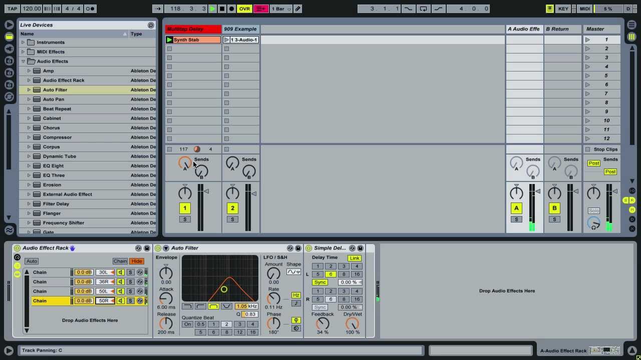The image size is (641, 360).
Task: Click the global Play button
Action: 212,8
